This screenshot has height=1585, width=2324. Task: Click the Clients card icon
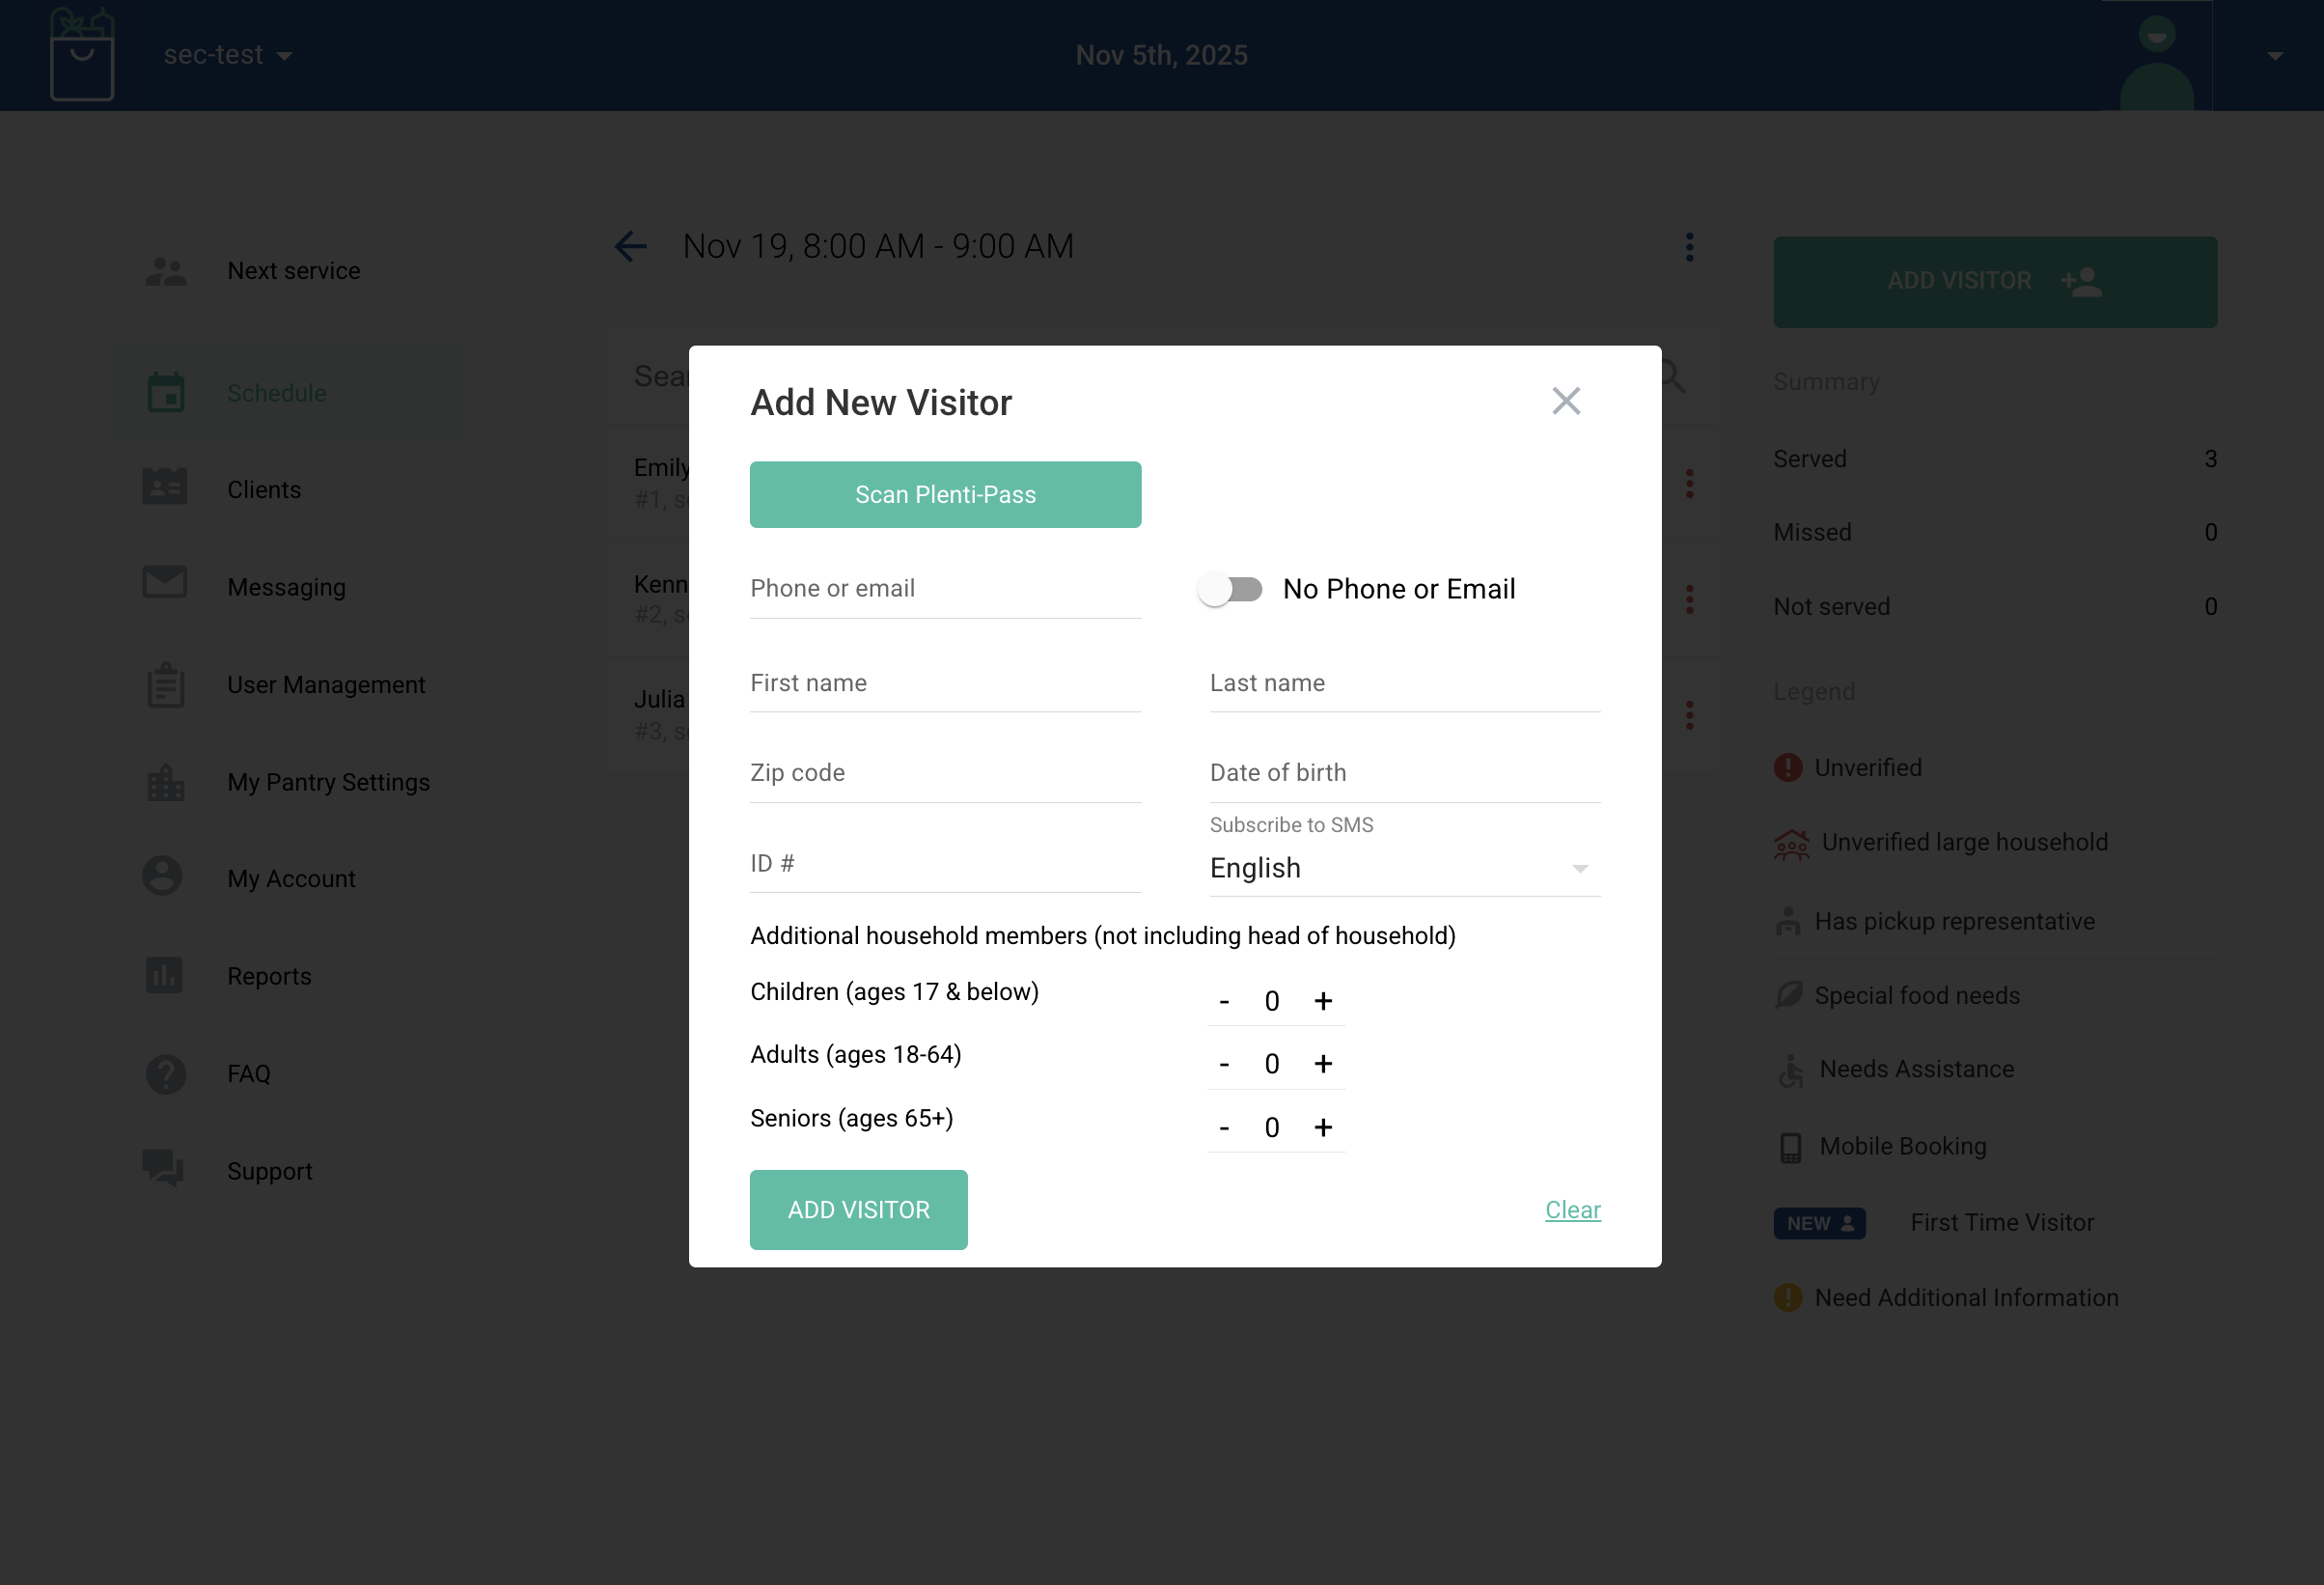(165, 487)
